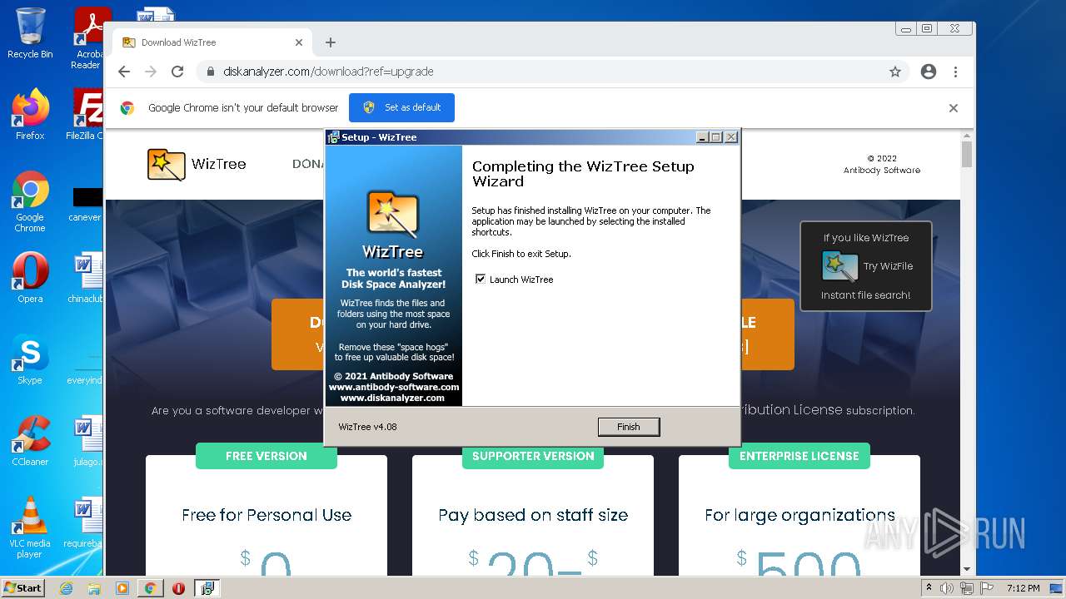Dismiss the default browser infobar
Viewport: 1066px width, 599px height.
click(954, 108)
